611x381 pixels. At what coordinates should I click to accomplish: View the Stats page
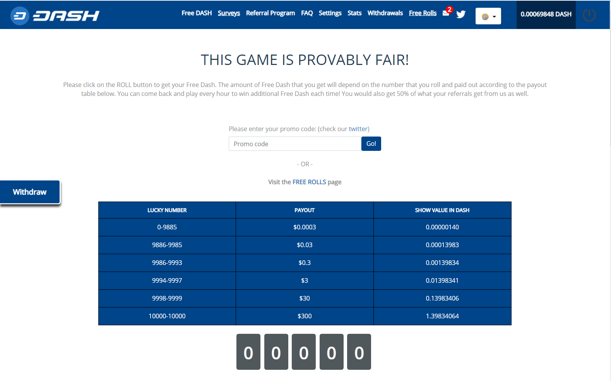pos(354,13)
